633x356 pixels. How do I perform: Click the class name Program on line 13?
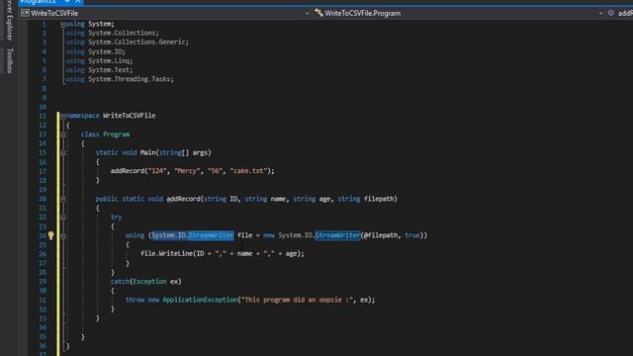[117, 134]
